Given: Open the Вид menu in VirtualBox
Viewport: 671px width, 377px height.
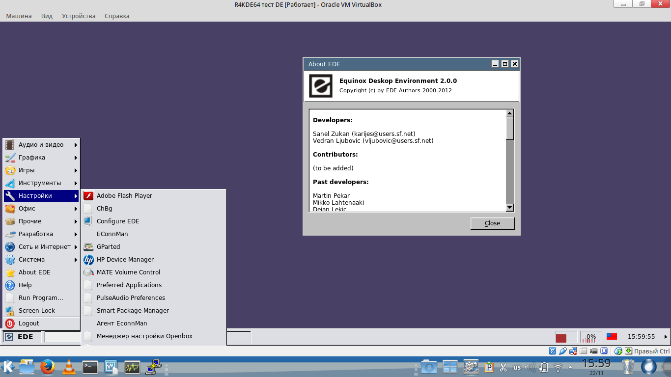Looking at the screenshot, I should point(47,16).
